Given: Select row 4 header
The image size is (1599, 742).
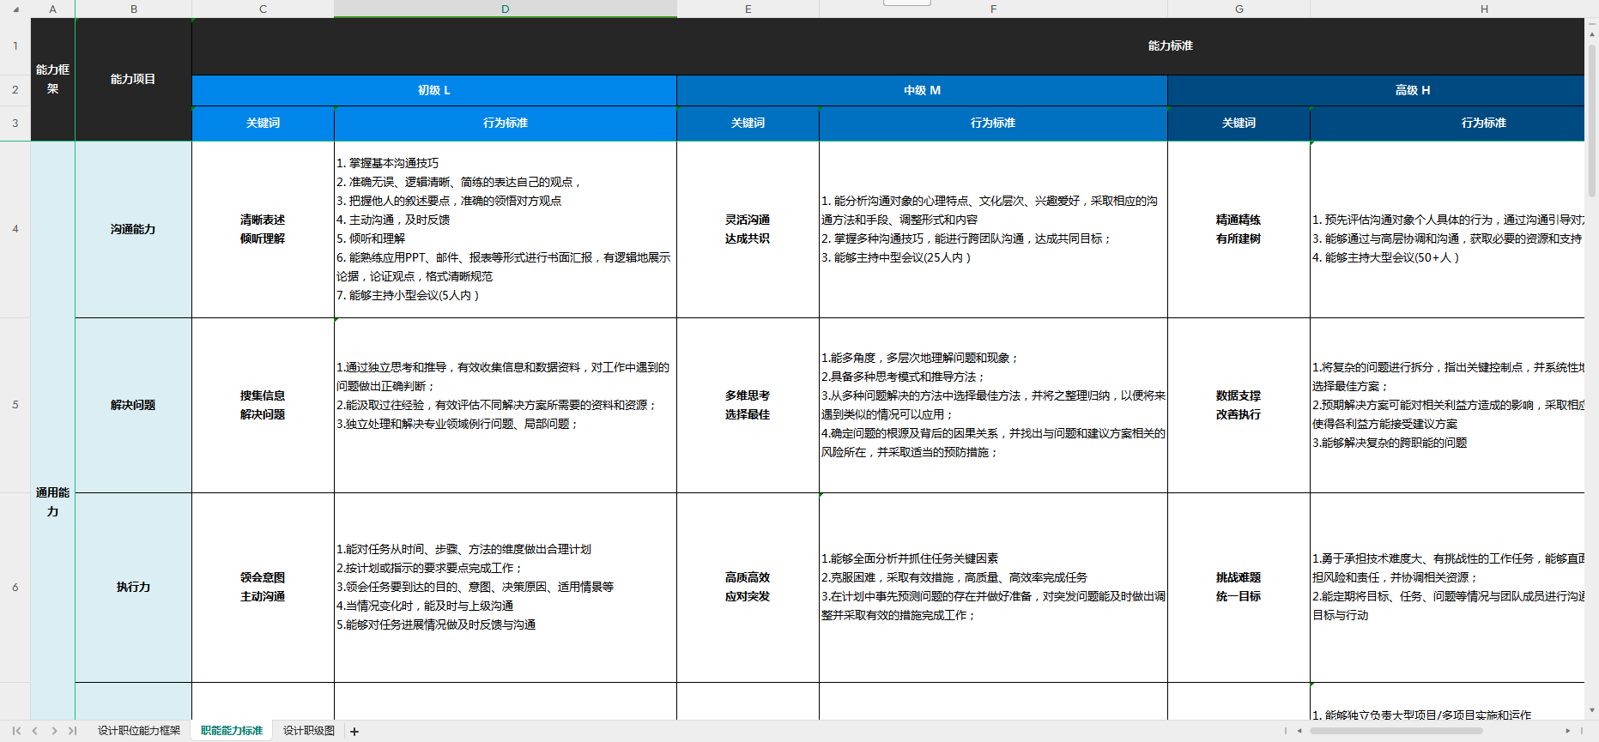Looking at the screenshot, I should tap(15, 229).
